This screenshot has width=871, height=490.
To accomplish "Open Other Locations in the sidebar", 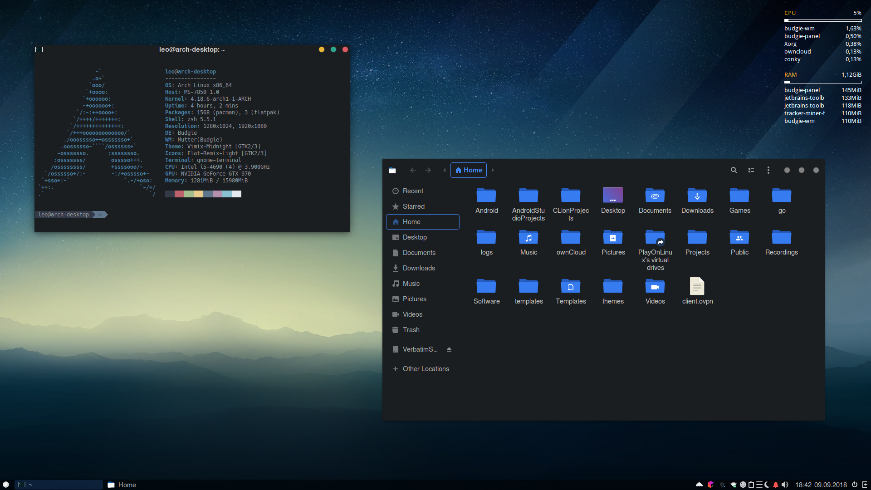I will coord(422,369).
